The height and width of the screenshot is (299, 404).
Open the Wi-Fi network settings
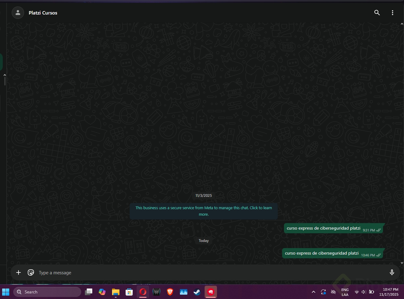[357, 292]
